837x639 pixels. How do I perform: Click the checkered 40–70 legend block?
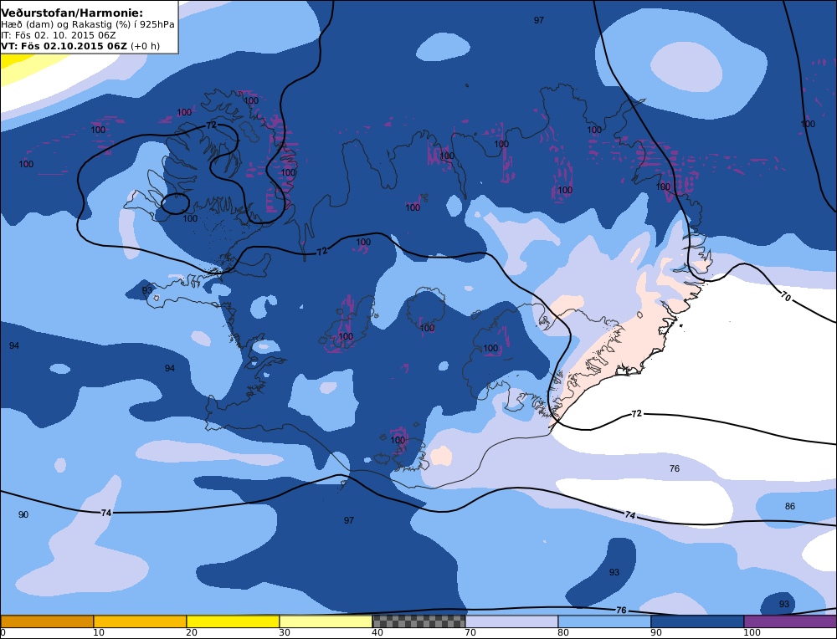point(418,621)
